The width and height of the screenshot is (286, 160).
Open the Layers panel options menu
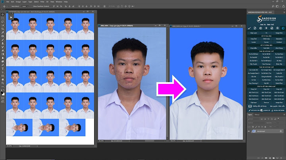(284, 114)
